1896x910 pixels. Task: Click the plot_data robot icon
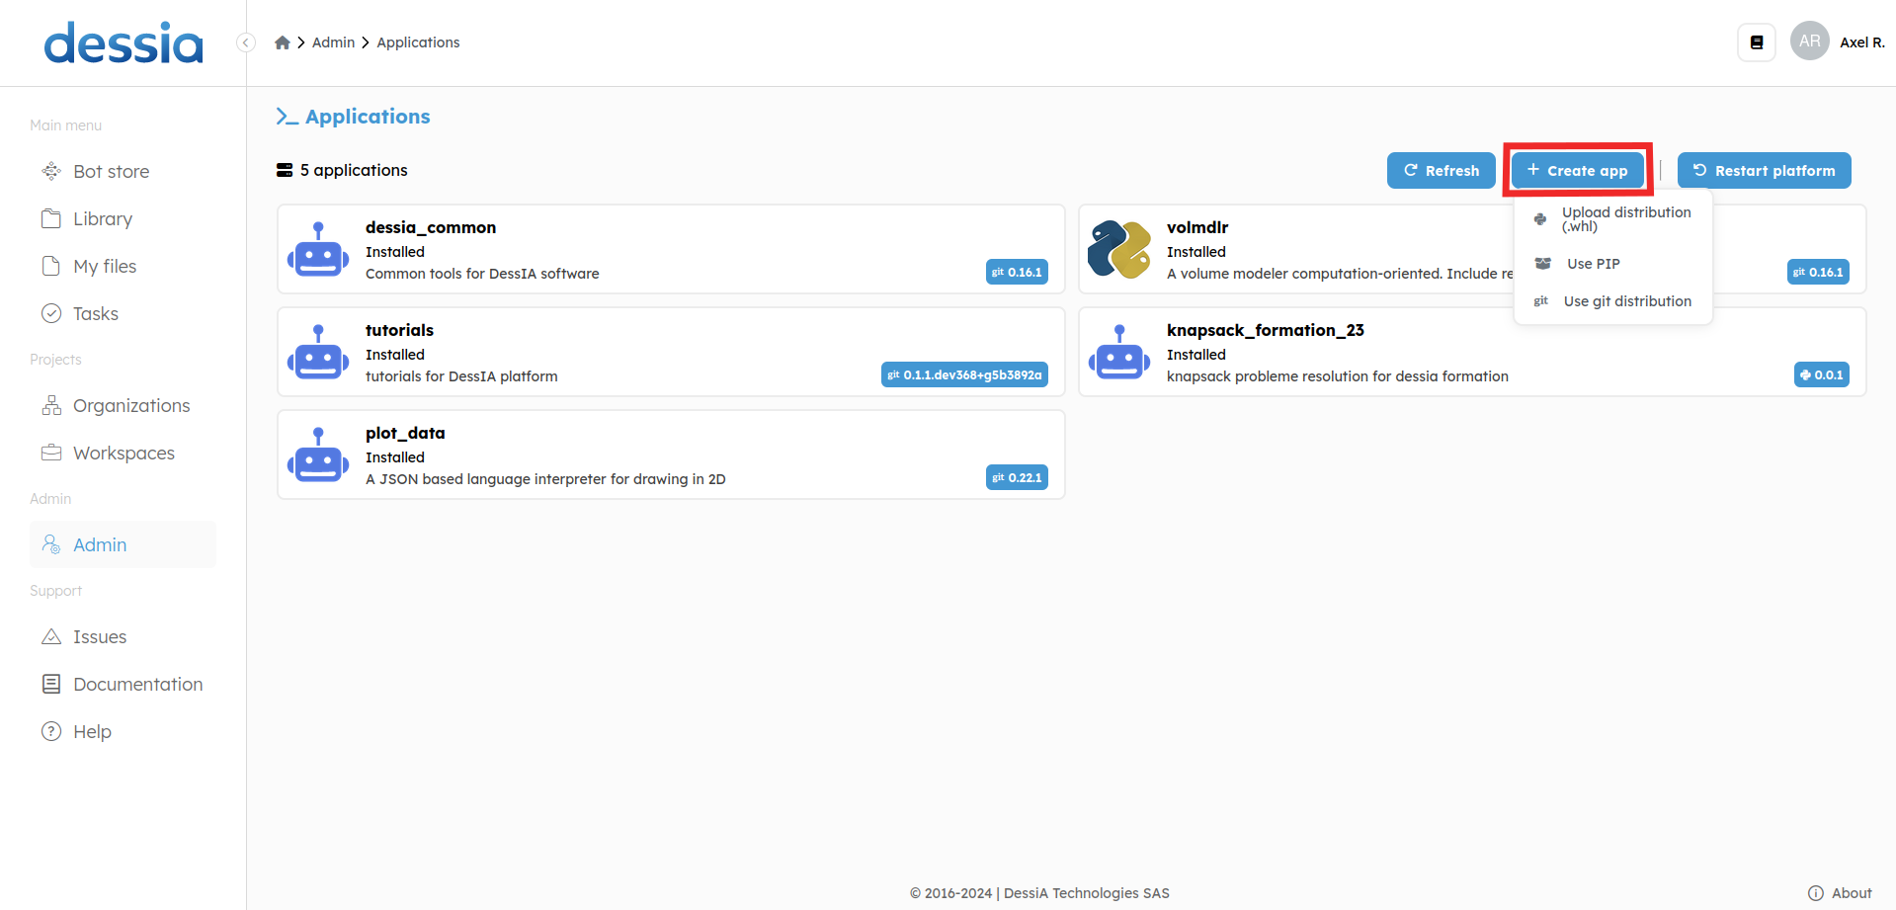318,455
